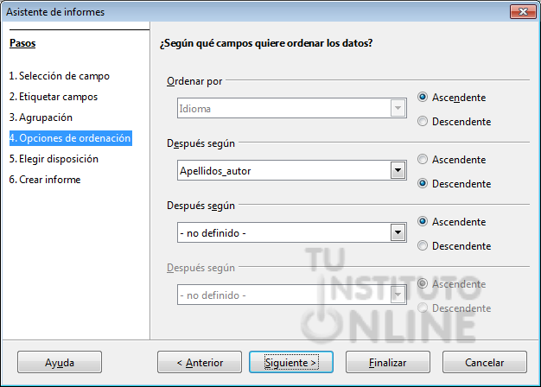The height and width of the screenshot is (387, 541).
Task: Go back with the Anterior button
Action: coord(200,362)
